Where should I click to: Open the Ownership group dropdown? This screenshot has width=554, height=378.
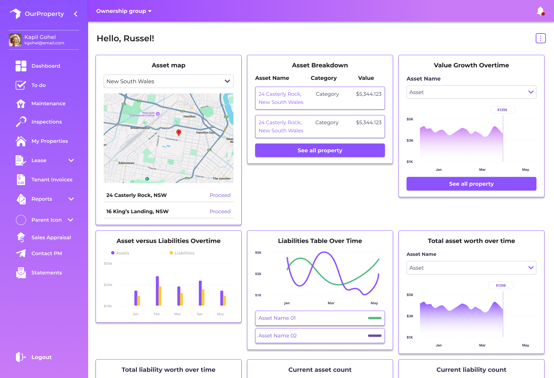pos(124,11)
